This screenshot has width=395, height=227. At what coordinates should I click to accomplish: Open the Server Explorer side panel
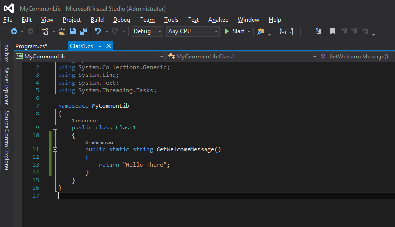tap(7, 86)
